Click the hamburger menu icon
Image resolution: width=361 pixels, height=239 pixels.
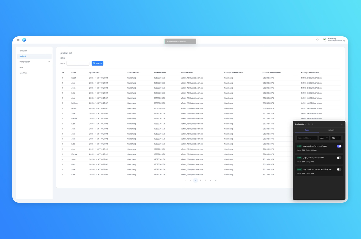(x=18, y=40)
